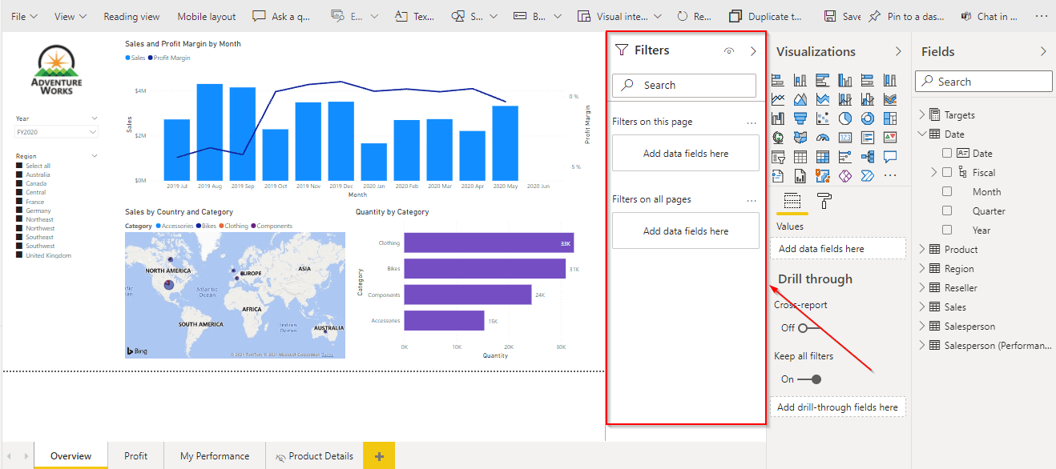This screenshot has height=469, width=1056.
Task: Tick the Canada region checkbox
Action: click(19, 183)
